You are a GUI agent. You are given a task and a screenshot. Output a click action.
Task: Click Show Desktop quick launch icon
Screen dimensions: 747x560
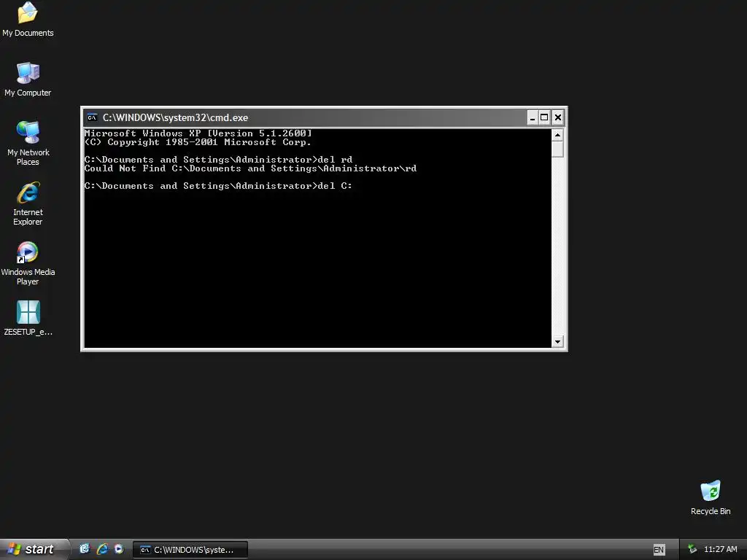coord(85,549)
